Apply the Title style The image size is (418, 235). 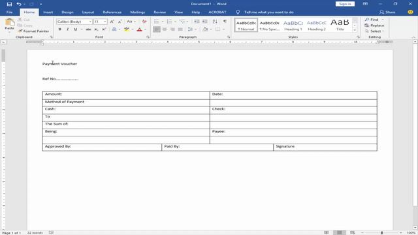pos(340,25)
